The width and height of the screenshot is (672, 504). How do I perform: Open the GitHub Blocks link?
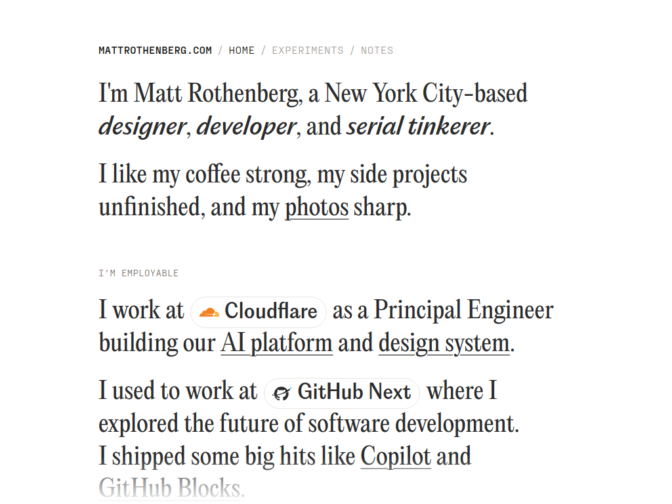pyautogui.click(x=170, y=488)
